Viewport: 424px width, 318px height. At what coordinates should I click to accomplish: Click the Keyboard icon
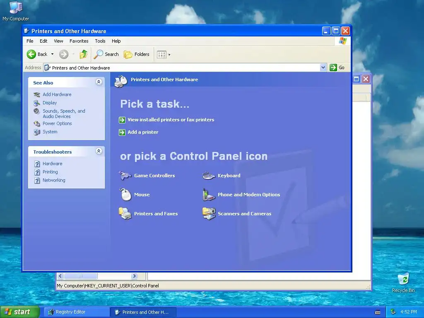coord(209,176)
